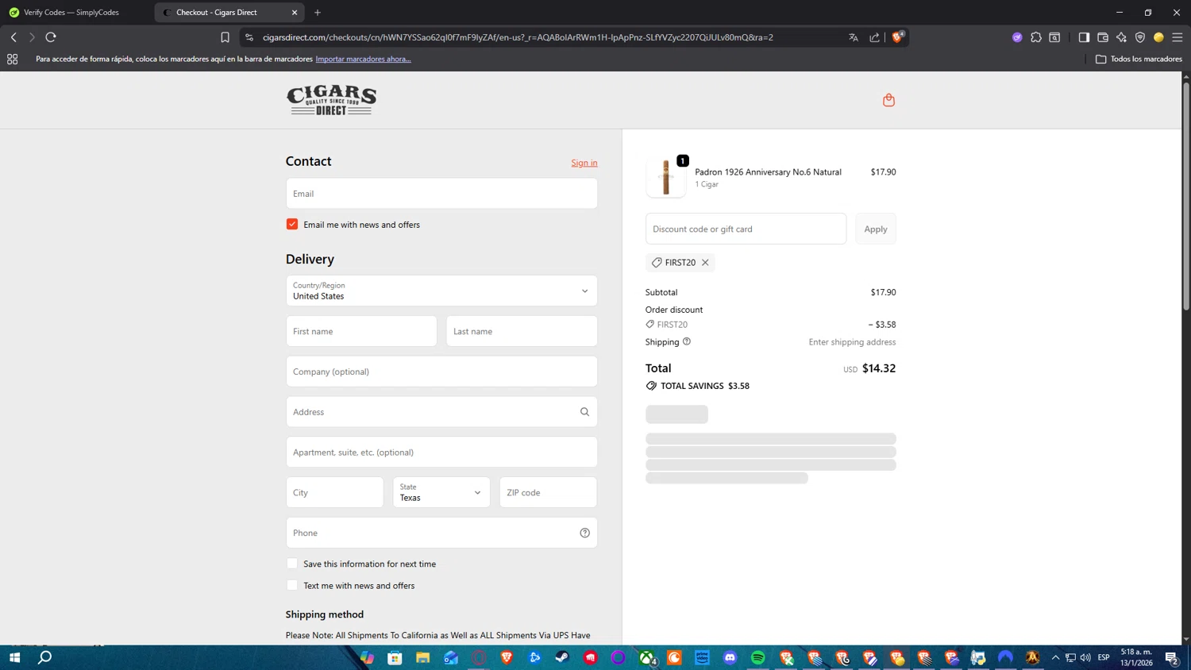Open a new browser tab
1191x670 pixels.
tap(318, 12)
